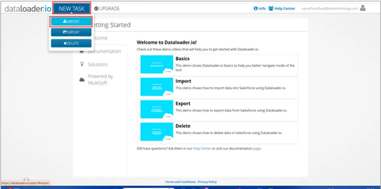381x189 pixels.
Task: Click the Delete demo heading
Action: coord(183,126)
